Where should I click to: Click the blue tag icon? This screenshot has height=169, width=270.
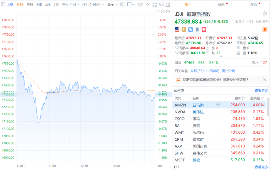[190, 30]
